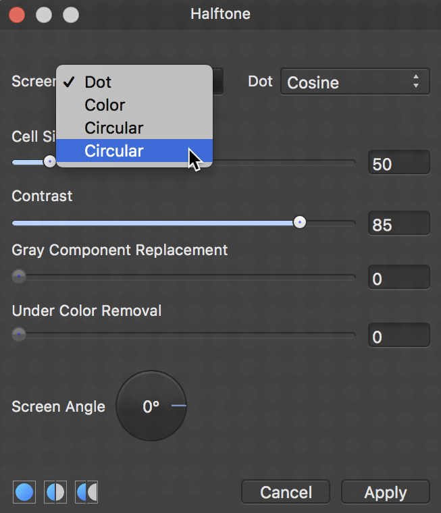Click the Contrast slider handle

(300, 223)
